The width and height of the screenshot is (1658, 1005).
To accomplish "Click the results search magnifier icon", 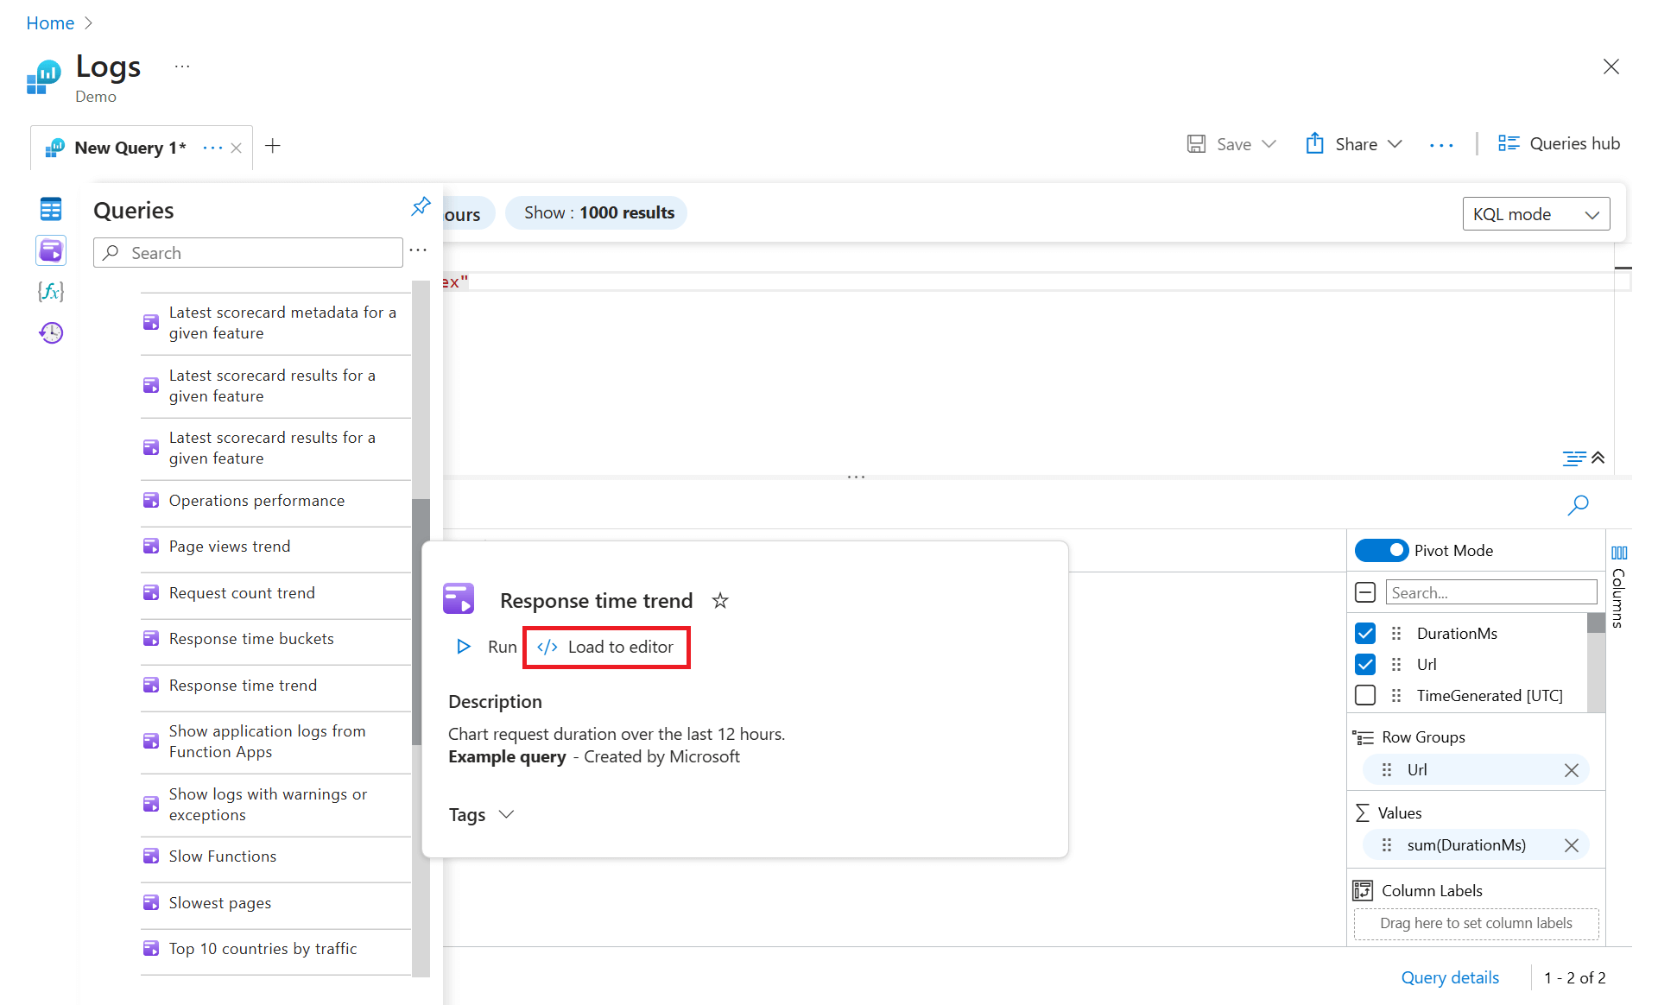I will click(x=1578, y=505).
